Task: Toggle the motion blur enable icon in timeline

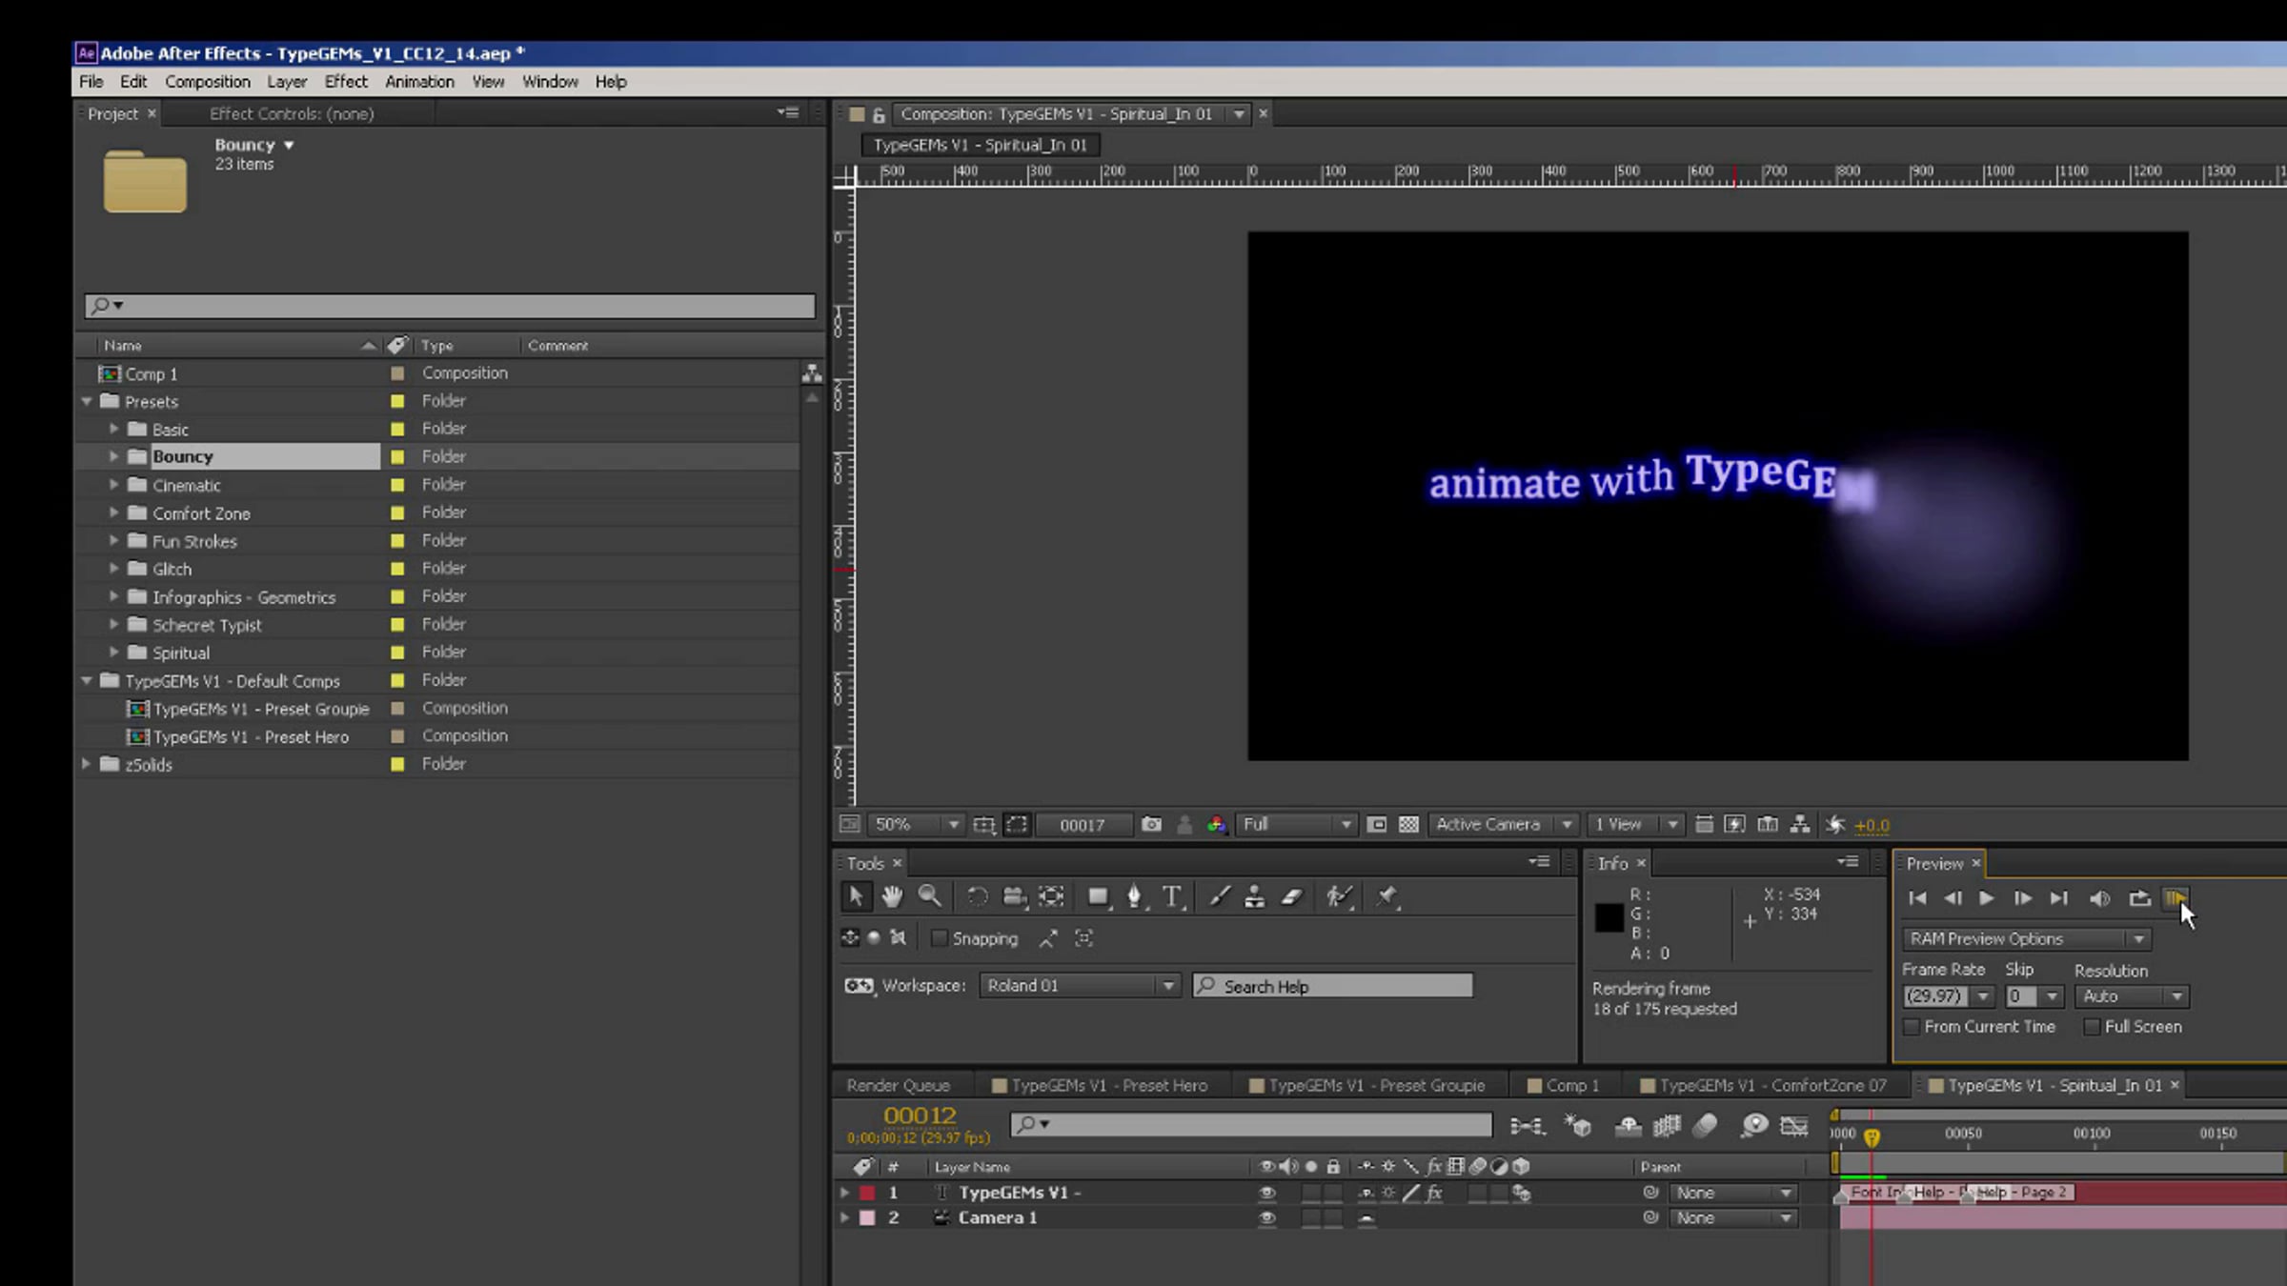Action: (1705, 1126)
